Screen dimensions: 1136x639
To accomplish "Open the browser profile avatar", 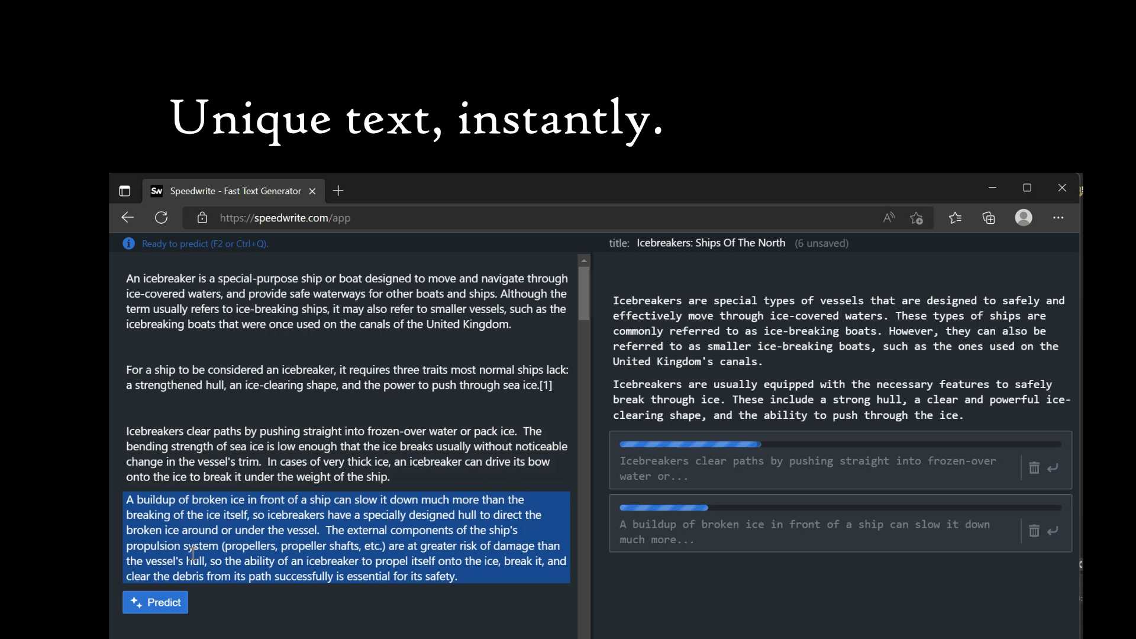I will 1024,218.
